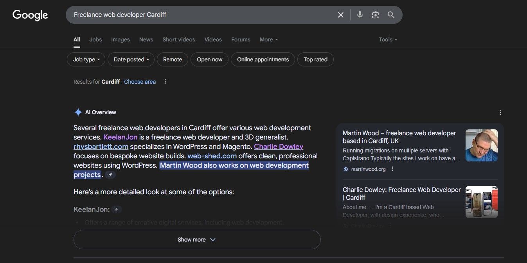Switch to the Jobs tab

pyautogui.click(x=95, y=39)
